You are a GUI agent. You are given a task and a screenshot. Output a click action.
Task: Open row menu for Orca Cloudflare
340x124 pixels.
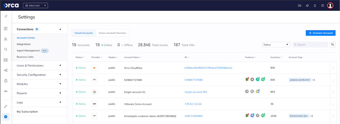(x=333, y=68)
